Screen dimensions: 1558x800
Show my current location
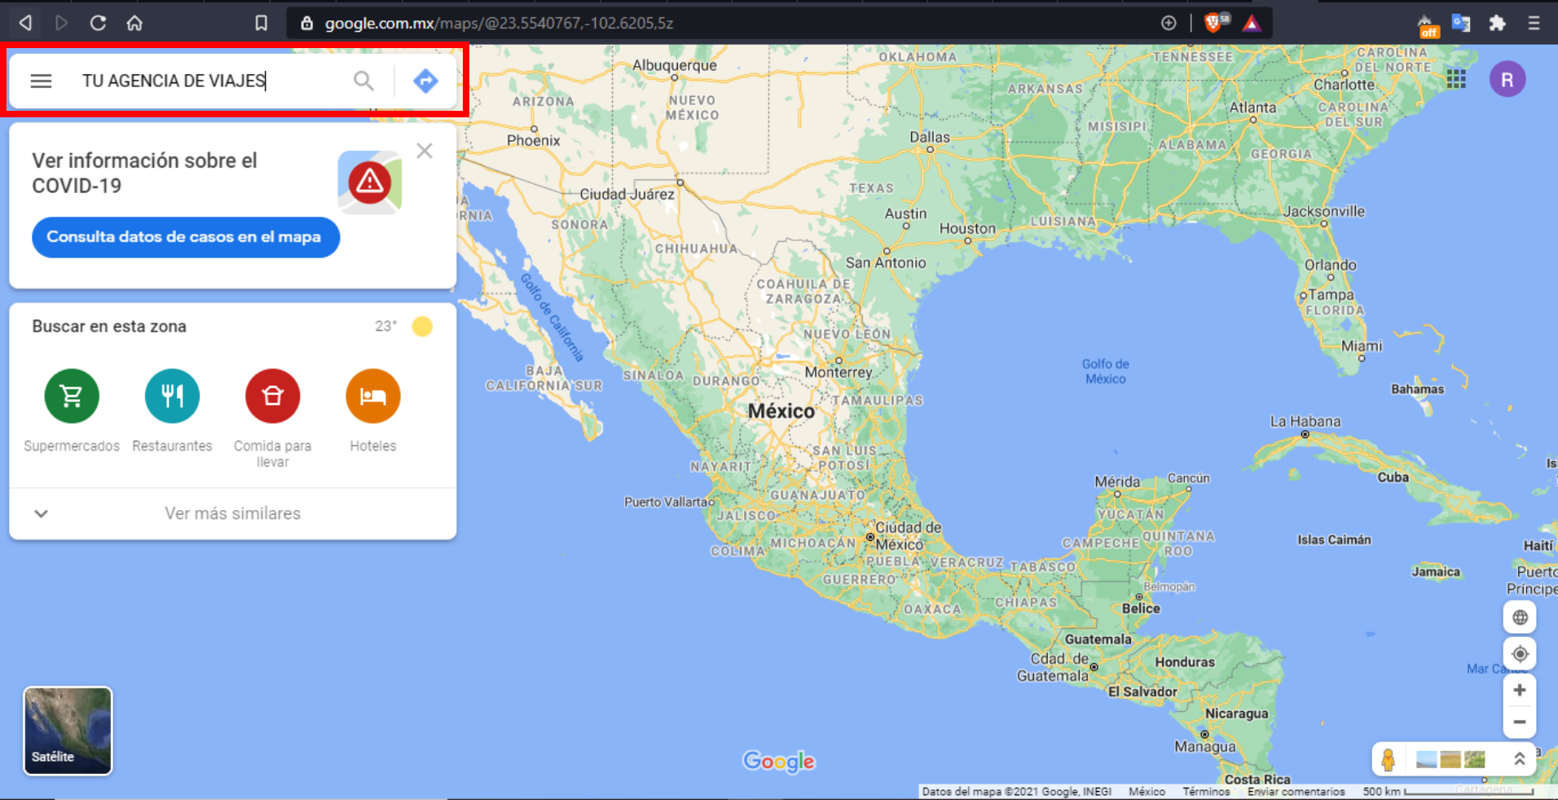(x=1520, y=654)
